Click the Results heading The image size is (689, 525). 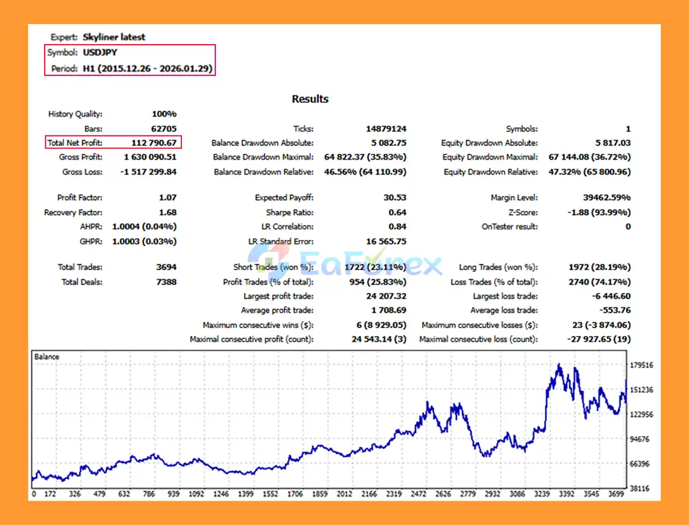(x=310, y=99)
